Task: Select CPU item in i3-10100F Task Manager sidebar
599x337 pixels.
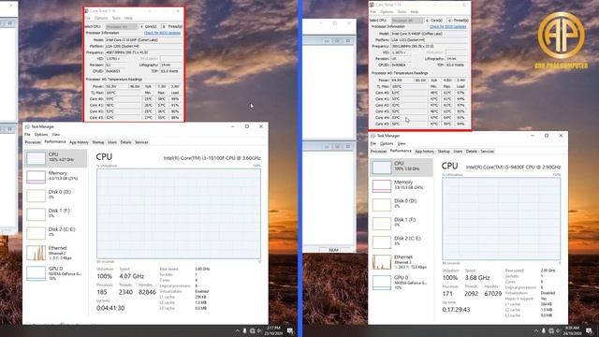Action: tap(56, 158)
